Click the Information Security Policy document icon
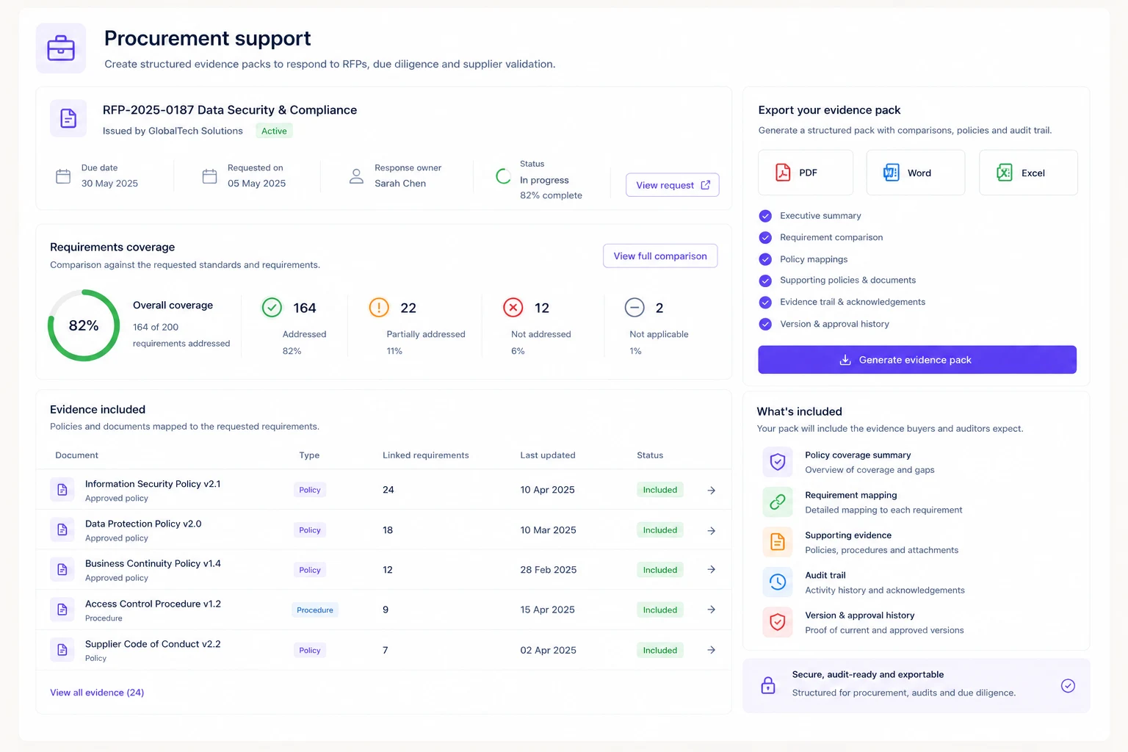 point(62,490)
